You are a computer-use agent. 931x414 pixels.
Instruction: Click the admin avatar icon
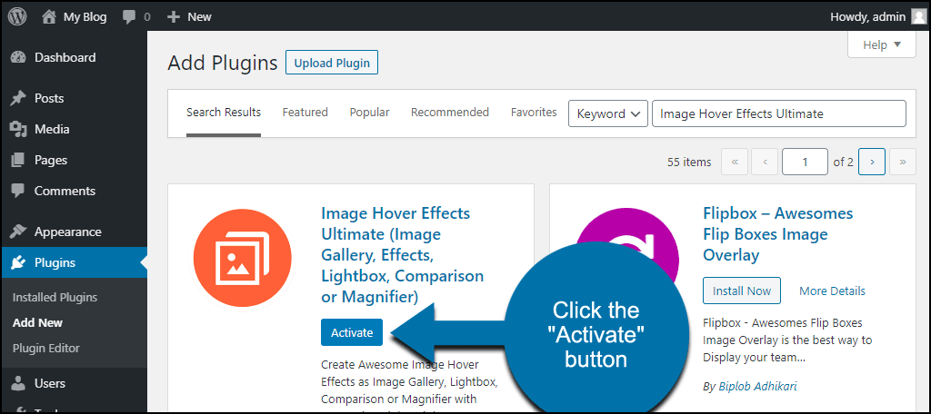tap(918, 16)
